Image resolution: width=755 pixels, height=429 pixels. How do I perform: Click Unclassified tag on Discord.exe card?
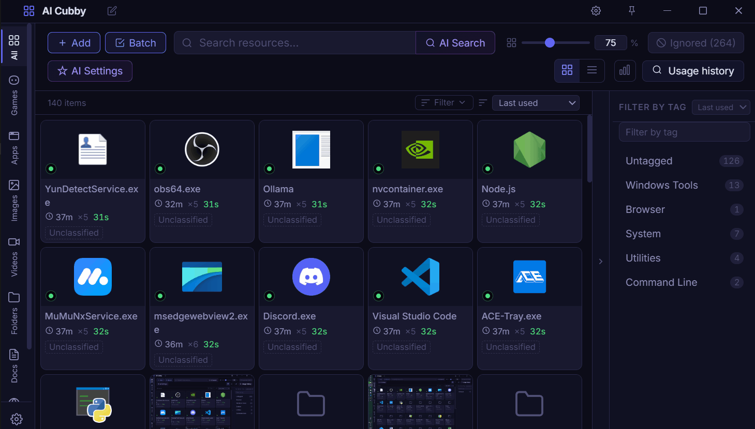pyautogui.click(x=292, y=347)
